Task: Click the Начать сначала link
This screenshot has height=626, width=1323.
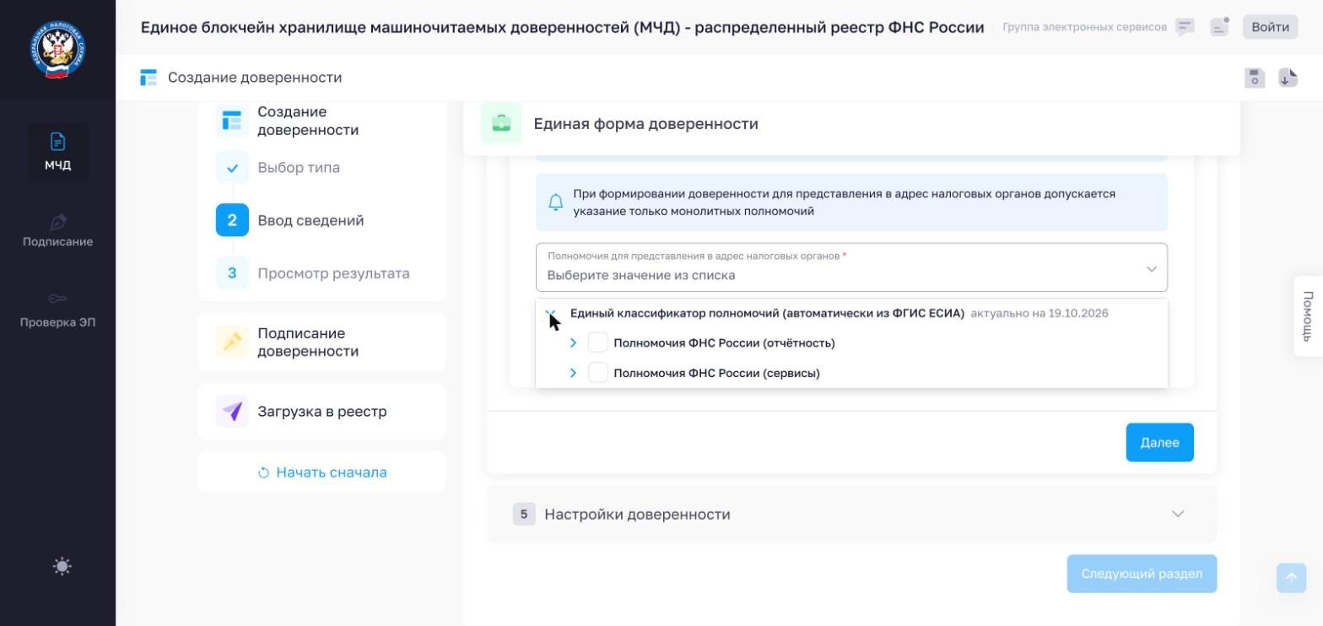Action: click(x=322, y=472)
